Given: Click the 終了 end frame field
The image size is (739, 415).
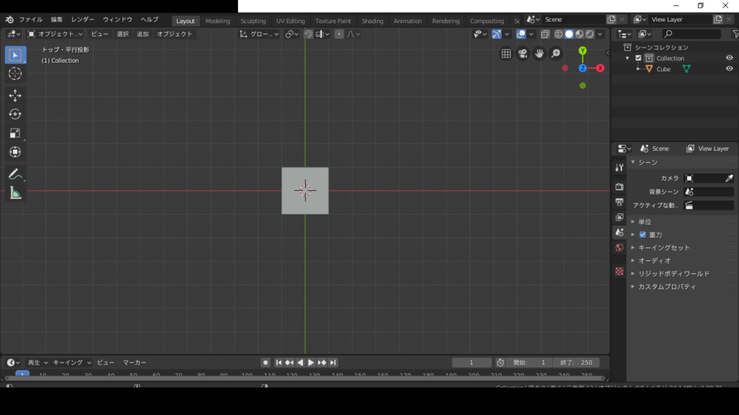Looking at the screenshot, I should [575, 362].
